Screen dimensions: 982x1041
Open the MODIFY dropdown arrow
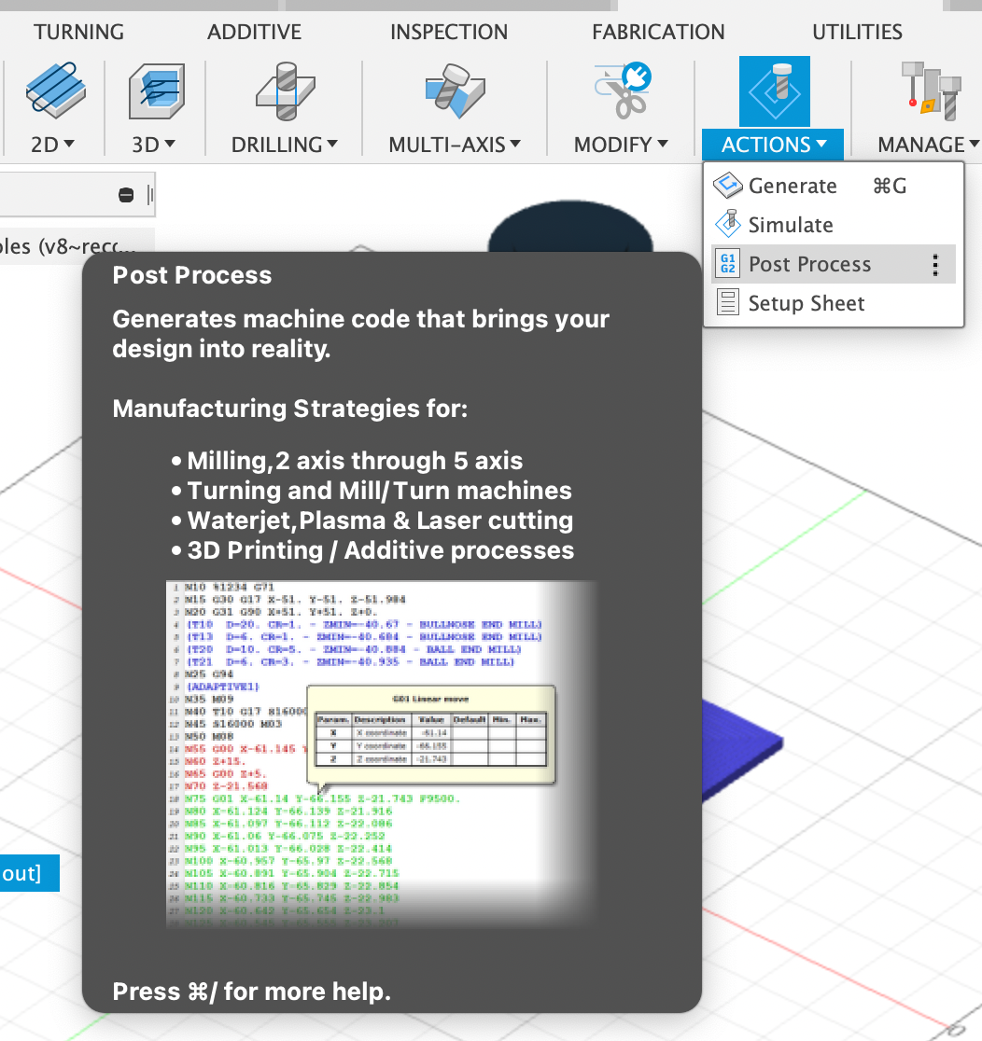(662, 145)
